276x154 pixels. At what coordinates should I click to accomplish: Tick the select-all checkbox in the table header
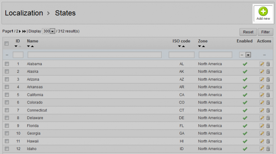click(6, 43)
